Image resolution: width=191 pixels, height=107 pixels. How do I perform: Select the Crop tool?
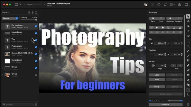click(x=188, y=95)
